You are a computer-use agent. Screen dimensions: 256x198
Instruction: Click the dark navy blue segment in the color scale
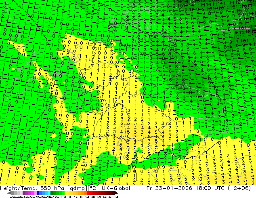(x=38, y=193)
